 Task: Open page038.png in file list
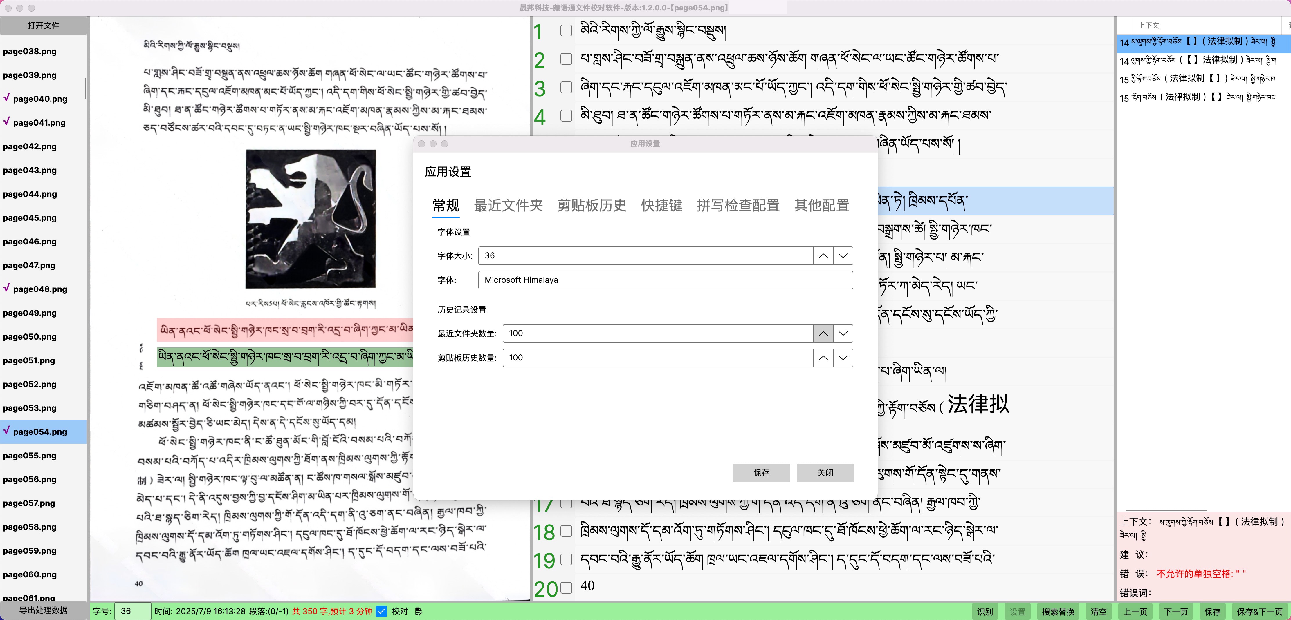pyautogui.click(x=43, y=51)
